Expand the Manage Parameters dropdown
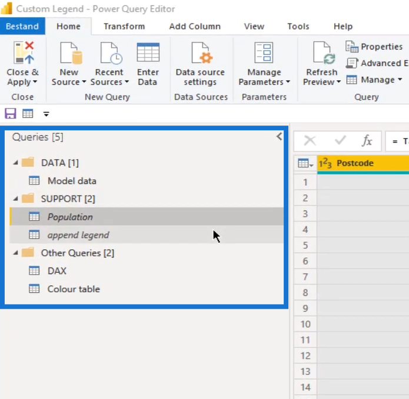The image size is (409, 399). [x=288, y=82]
